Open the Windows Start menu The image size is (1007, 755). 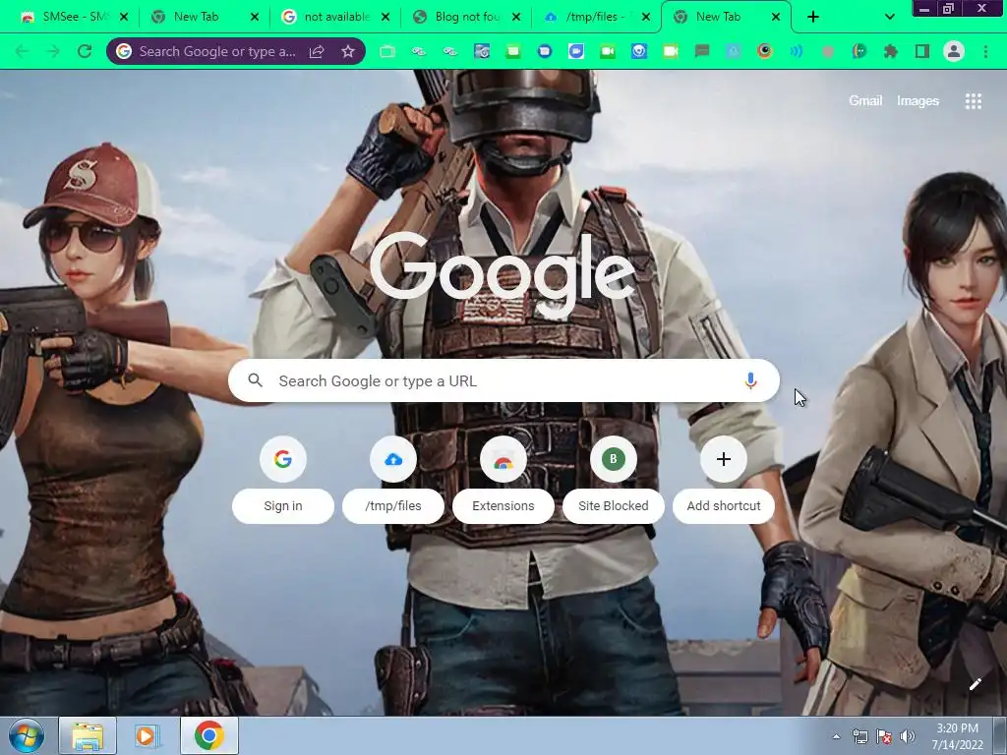[x=26, y=735]
